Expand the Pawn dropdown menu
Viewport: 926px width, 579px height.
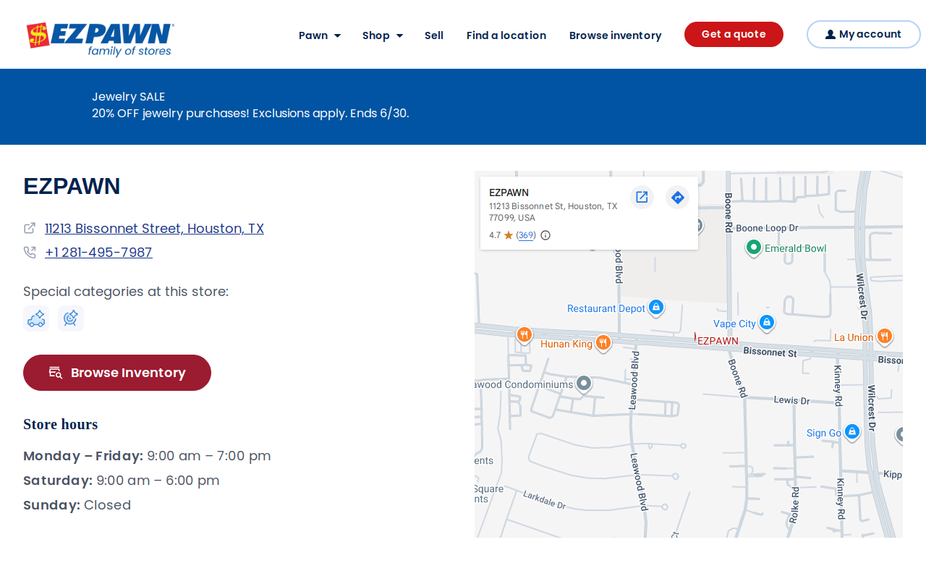point(320,35)
